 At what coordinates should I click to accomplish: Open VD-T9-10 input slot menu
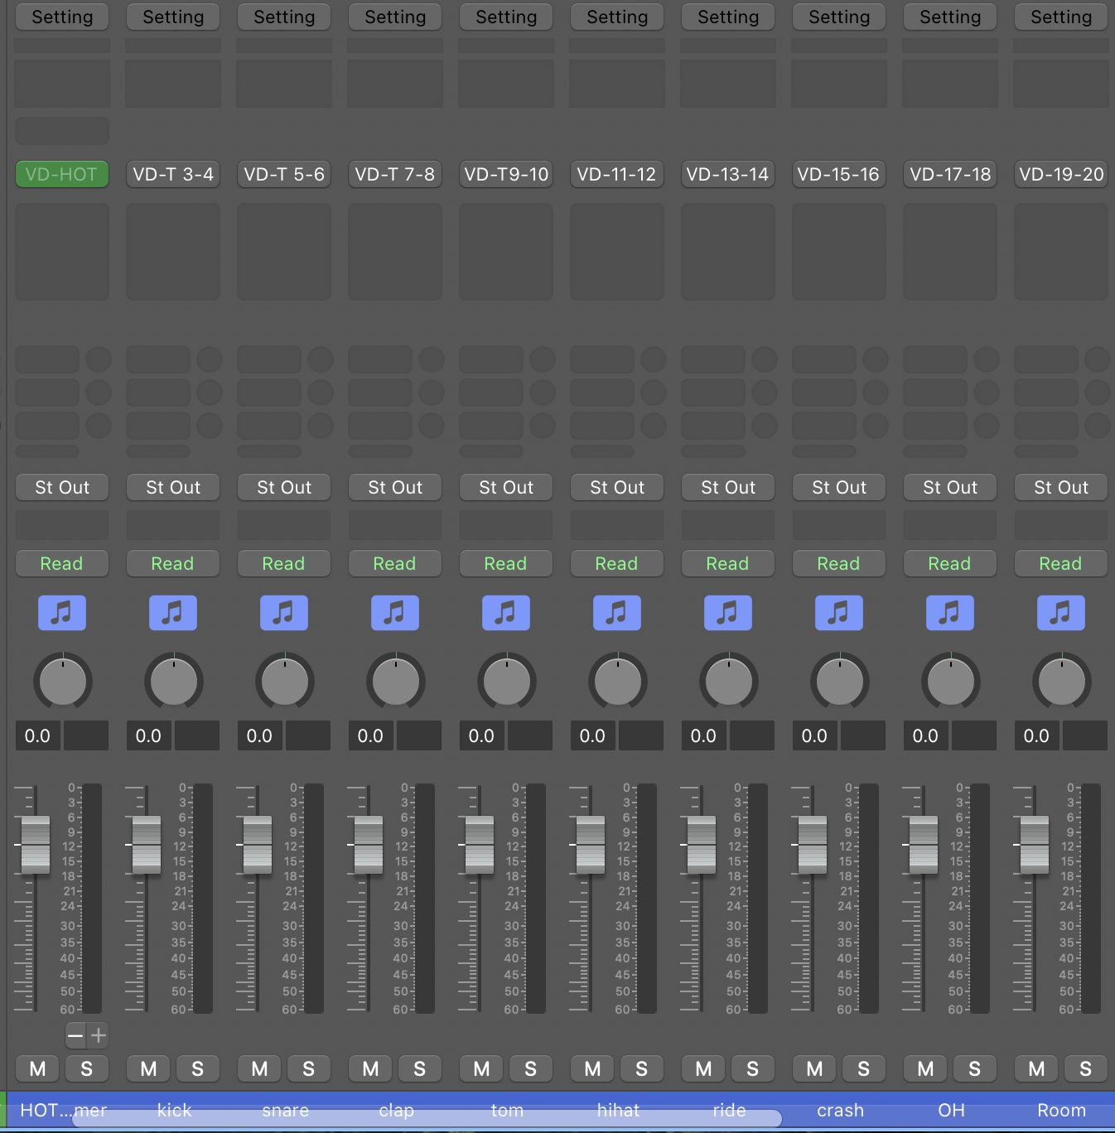(506, 175)
